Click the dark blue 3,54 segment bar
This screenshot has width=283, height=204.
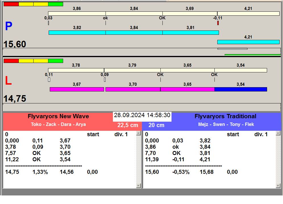coord(241,89)
